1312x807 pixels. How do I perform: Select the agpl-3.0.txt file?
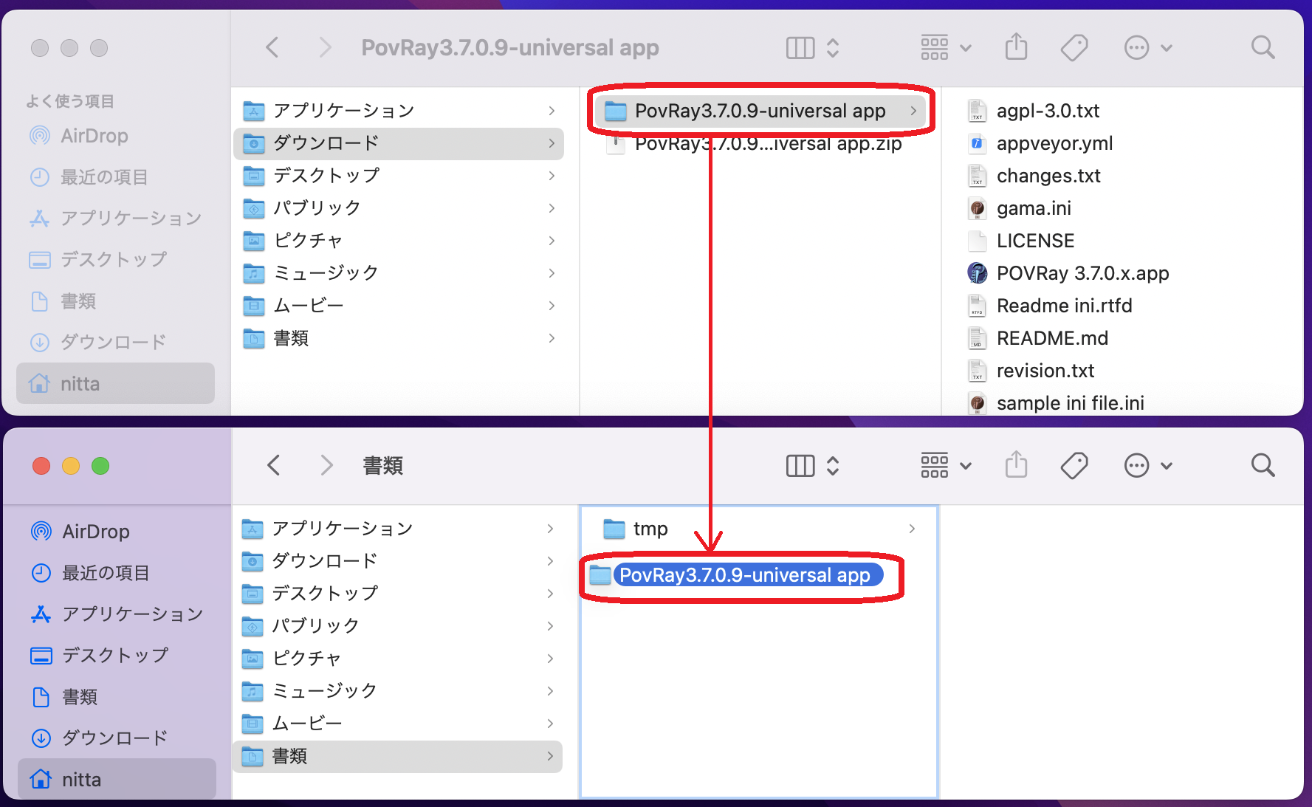pos(1047,111)
